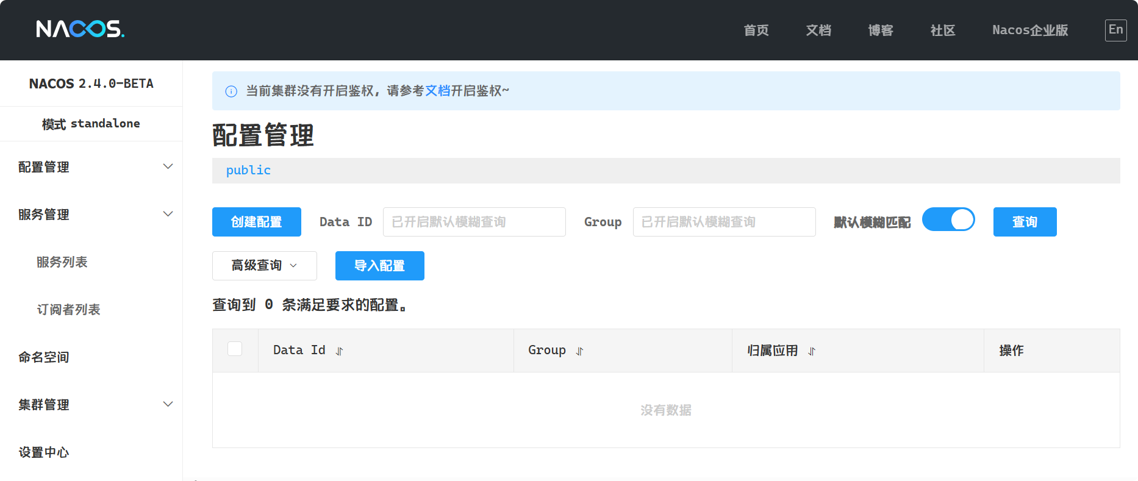Click the 操作 column header
1138x481 pixels.
tap(1011, 351)
